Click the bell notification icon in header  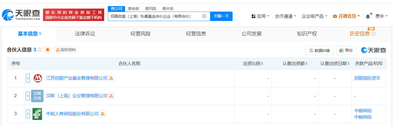[368, 16]
